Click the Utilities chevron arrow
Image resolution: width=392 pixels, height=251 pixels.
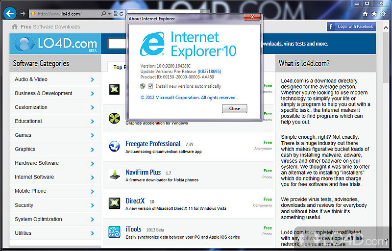[92, 233]
